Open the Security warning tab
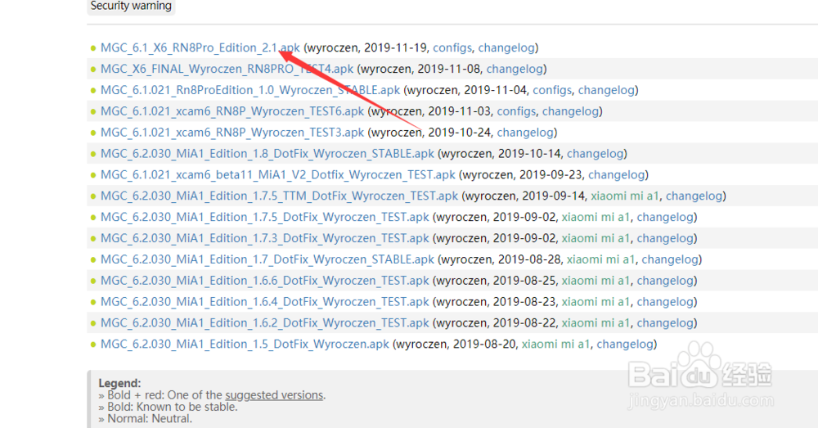Image resolution: width=818 pixels, height=428 pixels. coord(131,6)
